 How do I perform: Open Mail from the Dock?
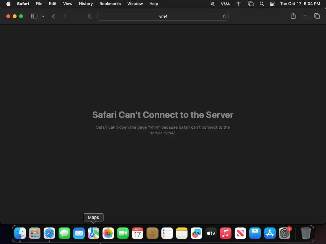(x=79, y=233)
